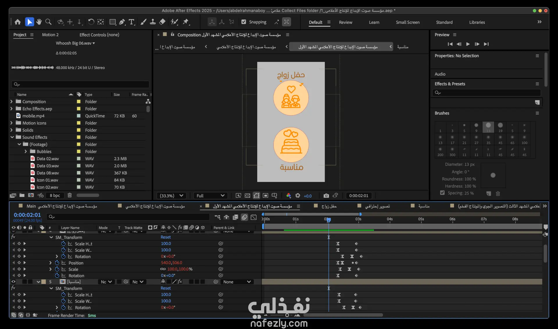Open the magnification 33.3% dropdown
This screenshot has width=558, height=329.
click(x=171, y=196)
